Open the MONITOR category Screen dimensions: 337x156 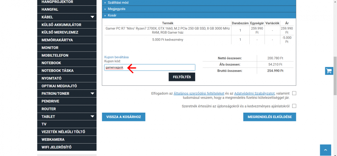click(50, 48)
